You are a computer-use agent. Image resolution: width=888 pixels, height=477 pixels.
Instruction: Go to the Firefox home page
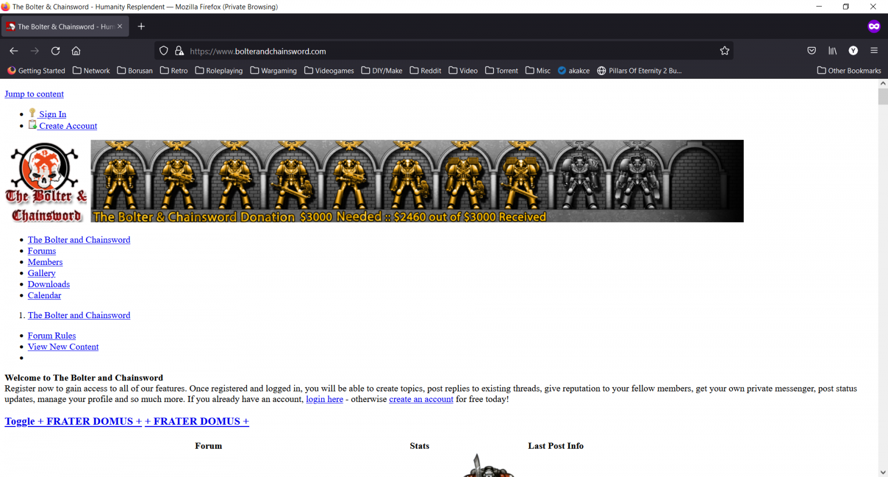coord(76,51)
